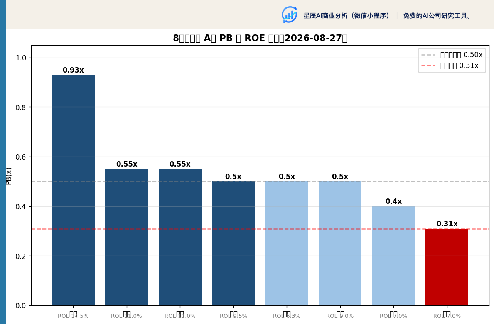The width and height of the screenshot is (494, 324).
Task: Click the 星辰AI chart logo icon
Action: [x=290, y=15]
